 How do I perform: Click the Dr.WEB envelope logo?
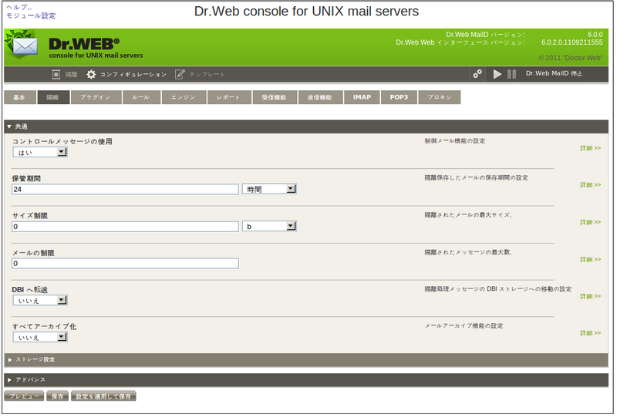pyautogui.click(x=22, y=45)
